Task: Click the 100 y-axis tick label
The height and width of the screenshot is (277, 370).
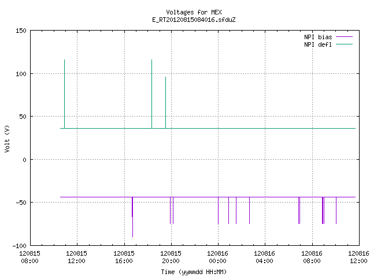Action: click(21, 74)
